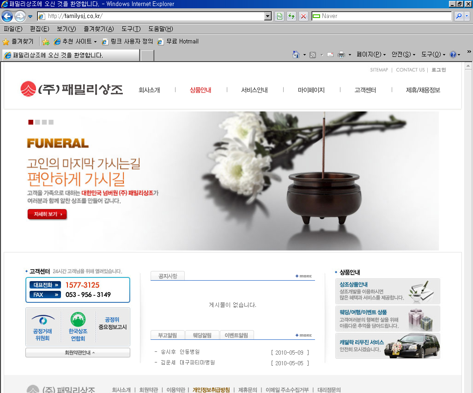Viewport: 473px width, 393px height.
Task: Select the third banner slide indicator
Action: tap(44, 122)
